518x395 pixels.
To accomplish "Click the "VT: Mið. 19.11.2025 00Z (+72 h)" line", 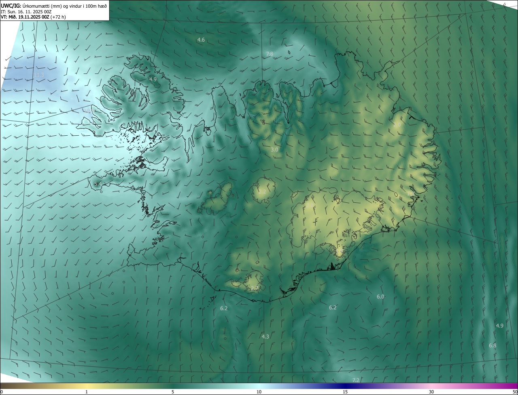I will coord(33,17).
